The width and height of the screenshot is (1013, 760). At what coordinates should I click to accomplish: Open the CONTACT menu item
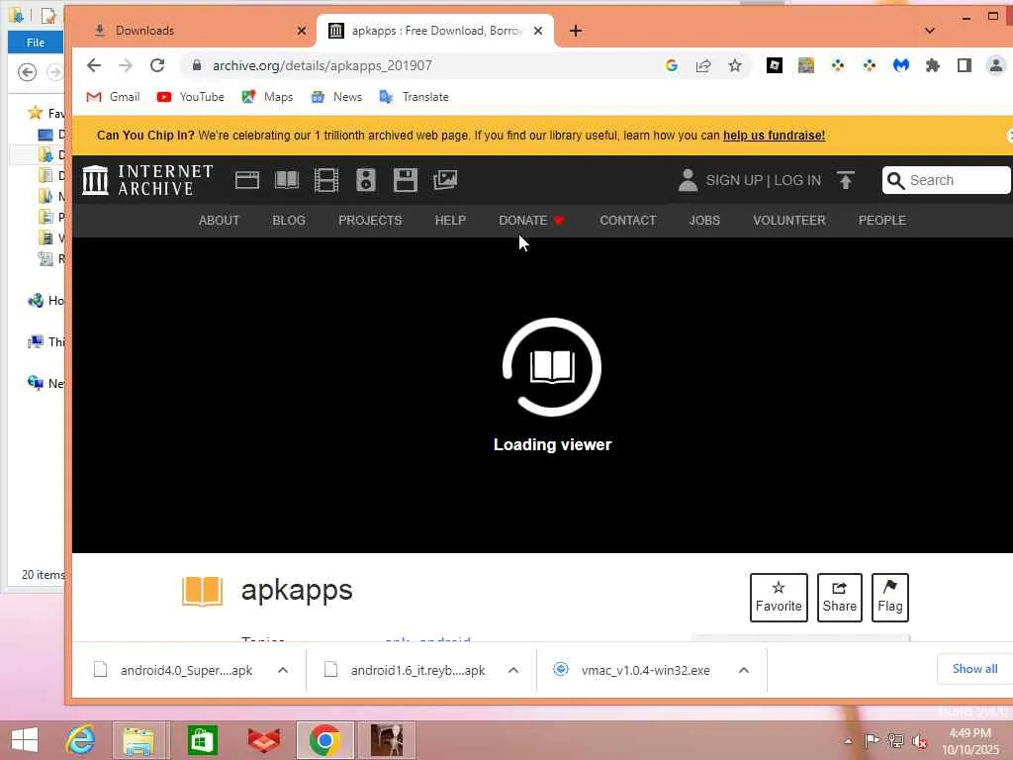(x=627, y=221)
